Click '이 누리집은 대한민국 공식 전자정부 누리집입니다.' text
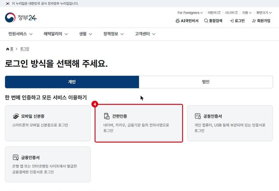 click(x=45, y=4)
